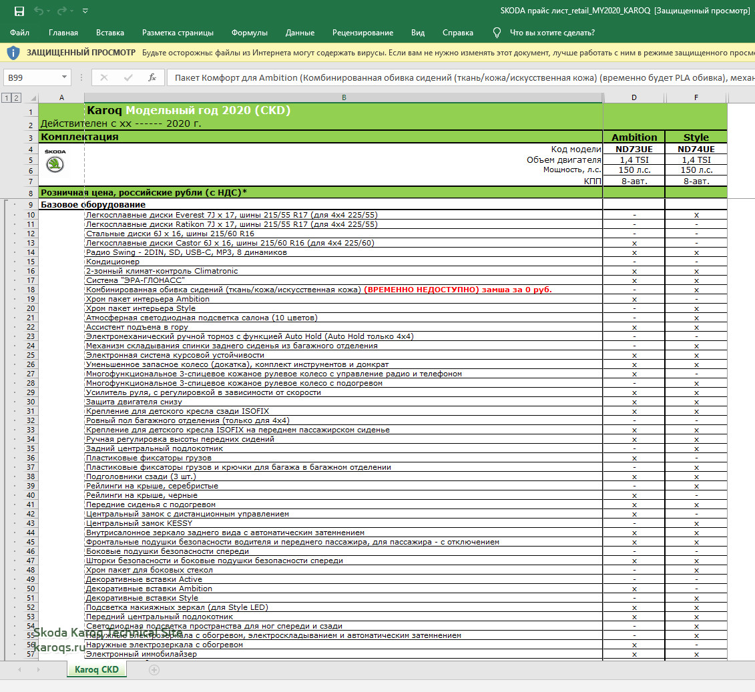Click the Enter checkmark formula bar icon
Viewport: 755px width, 692px height.
128,77
